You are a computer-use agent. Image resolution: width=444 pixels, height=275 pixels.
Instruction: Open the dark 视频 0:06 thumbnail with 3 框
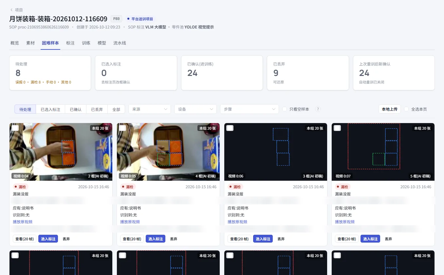(x=276, y=152)
